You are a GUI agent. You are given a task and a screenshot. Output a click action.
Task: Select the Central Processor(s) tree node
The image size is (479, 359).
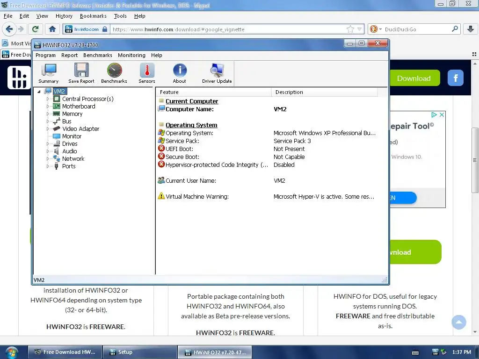tap(87, 99)
